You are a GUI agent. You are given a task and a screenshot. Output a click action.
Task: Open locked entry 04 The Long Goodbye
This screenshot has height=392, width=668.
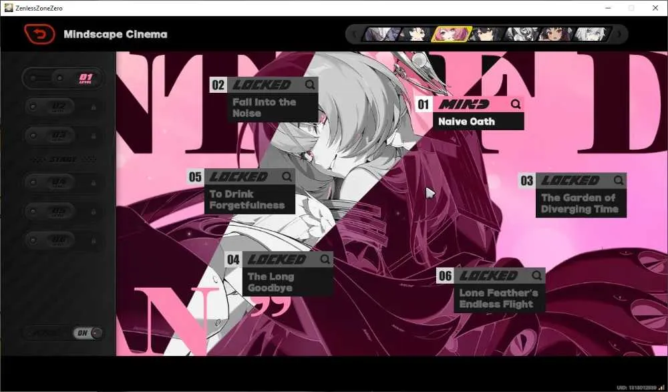click(x=279, y=274)
